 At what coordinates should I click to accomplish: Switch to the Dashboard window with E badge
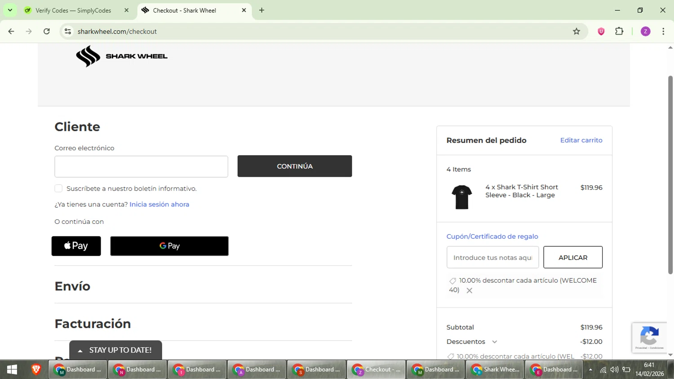(554, 370)
